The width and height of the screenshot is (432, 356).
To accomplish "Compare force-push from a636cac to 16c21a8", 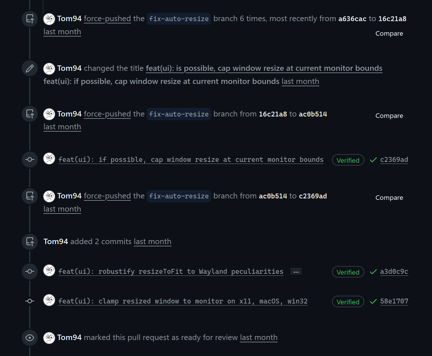I will tap(389, 34).
